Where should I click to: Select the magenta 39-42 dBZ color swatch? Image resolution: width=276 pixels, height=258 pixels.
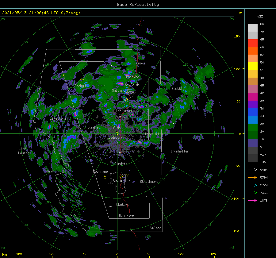click(253, 97)
